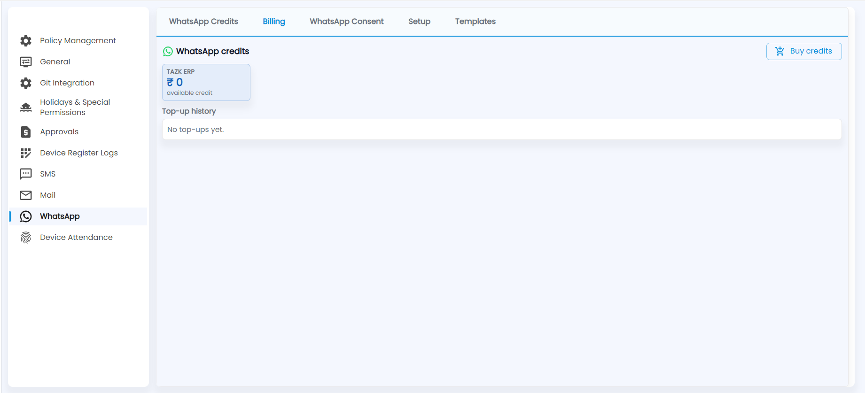Click the Device Register Logs label
The width and height of the screenshot is (865, 393).
pyautogui.click(x=79, y=153)
